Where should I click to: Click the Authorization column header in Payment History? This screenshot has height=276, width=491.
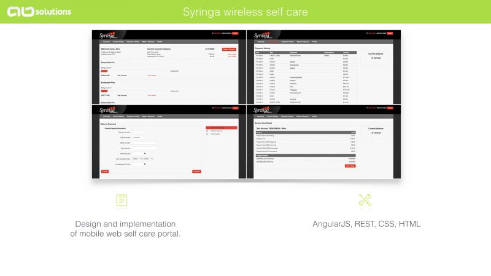pos(329,53)
